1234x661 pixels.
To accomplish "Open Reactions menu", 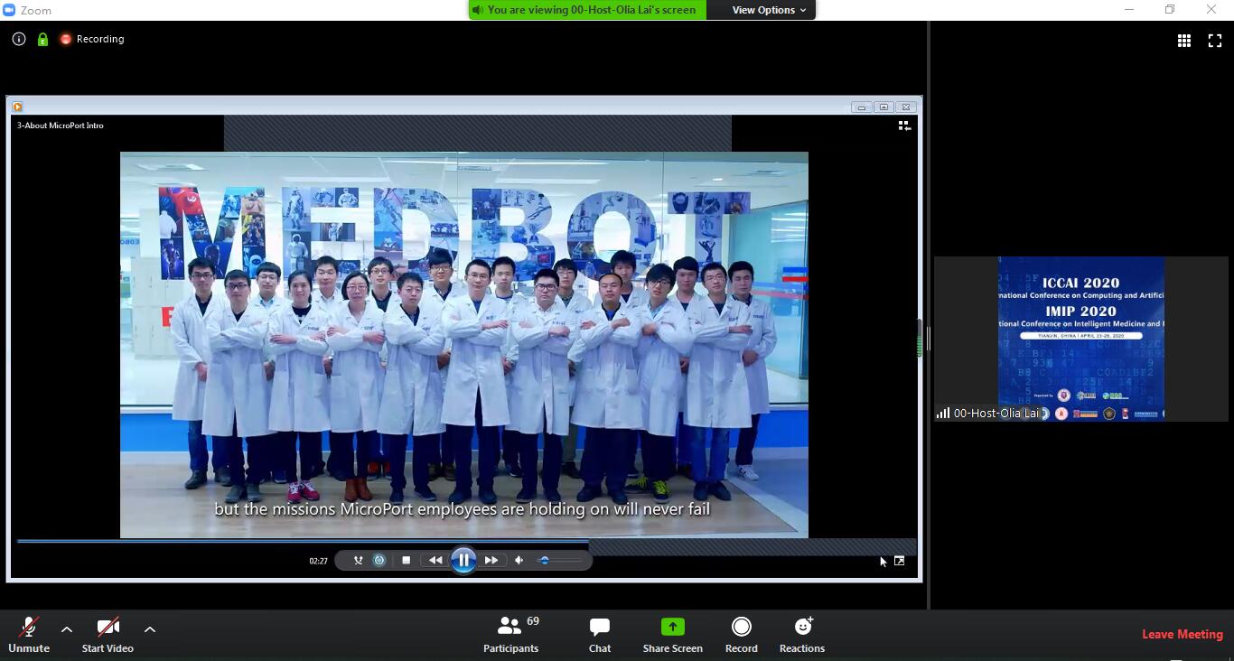I will (x=802, y=635).
